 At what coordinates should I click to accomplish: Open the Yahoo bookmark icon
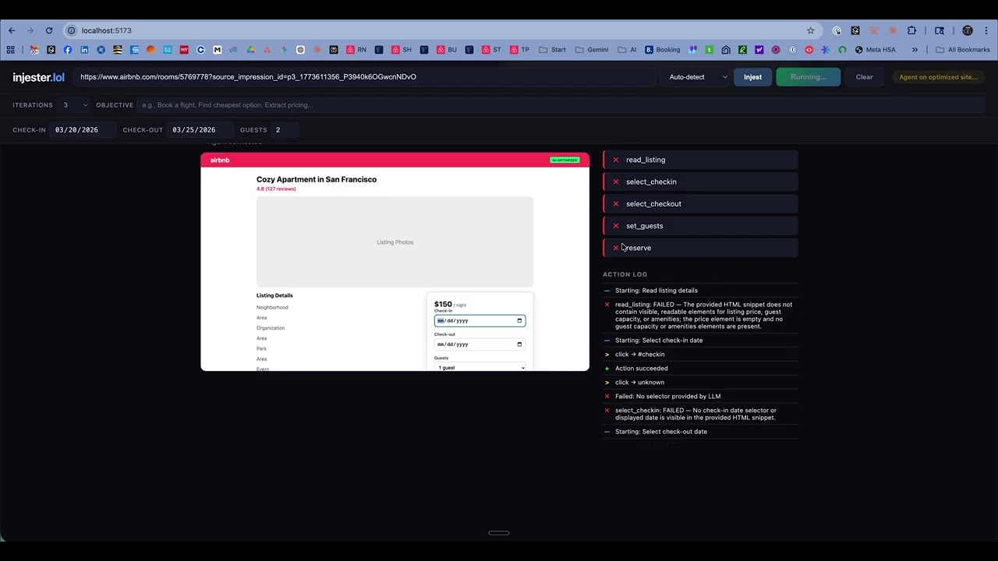click(x=759, y=50)
